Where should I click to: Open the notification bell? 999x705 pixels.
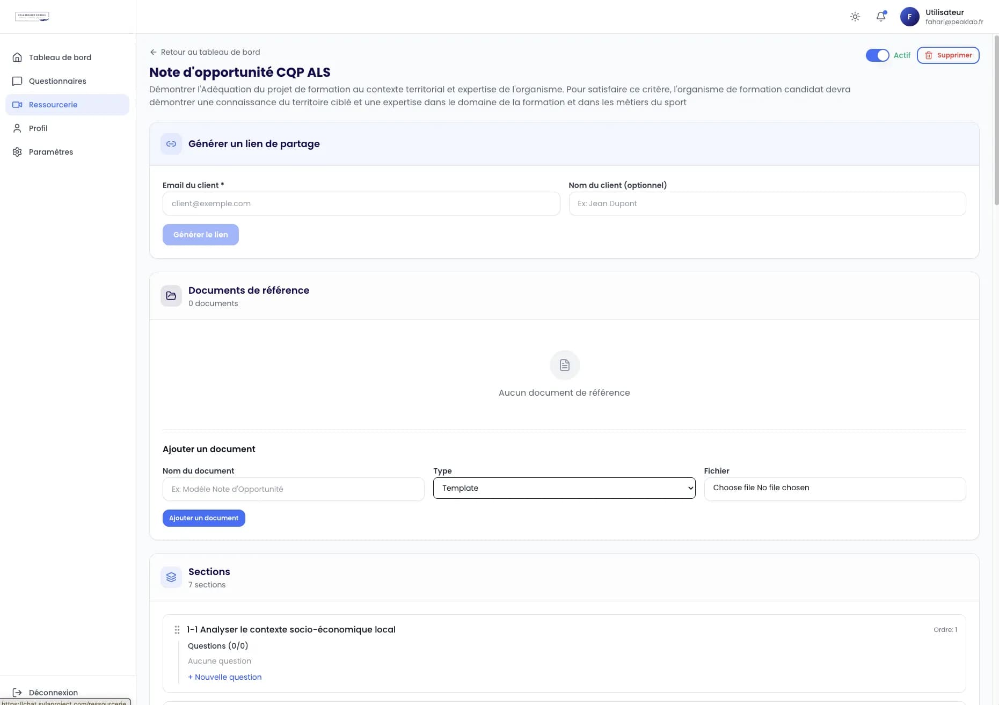(x=880, y=17)
